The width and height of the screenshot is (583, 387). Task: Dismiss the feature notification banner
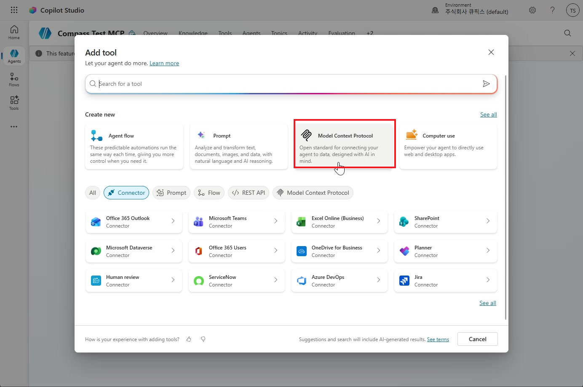572,53
